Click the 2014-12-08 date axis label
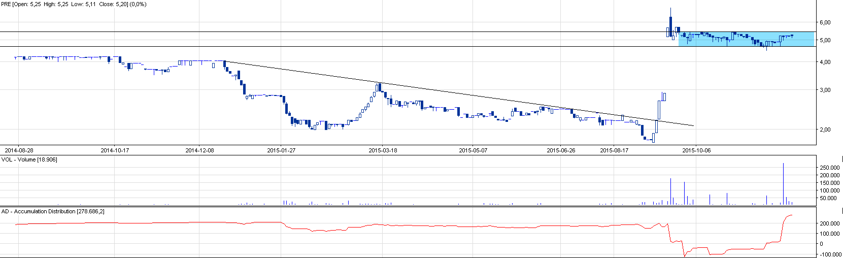 point(199,150)
